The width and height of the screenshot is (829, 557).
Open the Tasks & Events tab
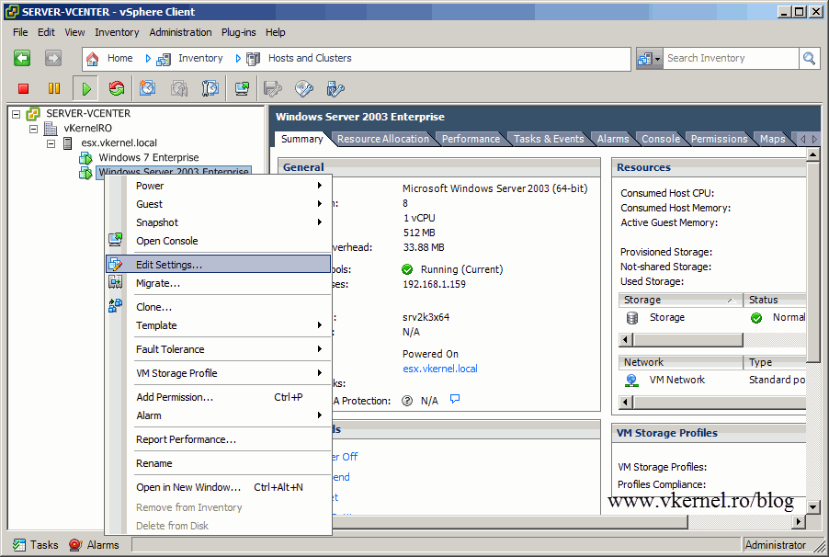click(x=549, y=139)
